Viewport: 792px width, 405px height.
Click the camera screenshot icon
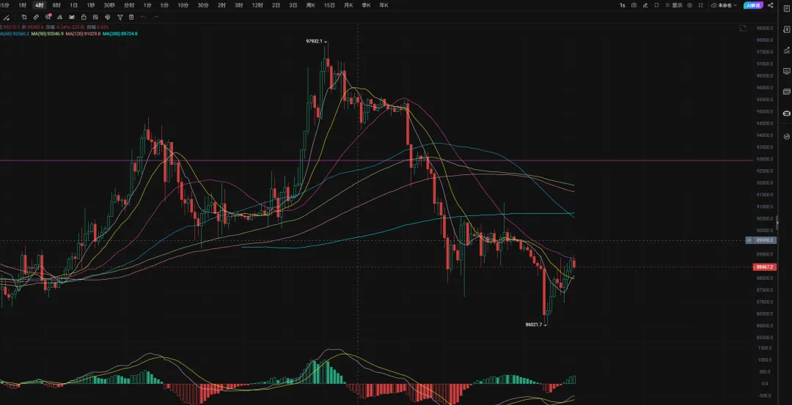point(634,5)
